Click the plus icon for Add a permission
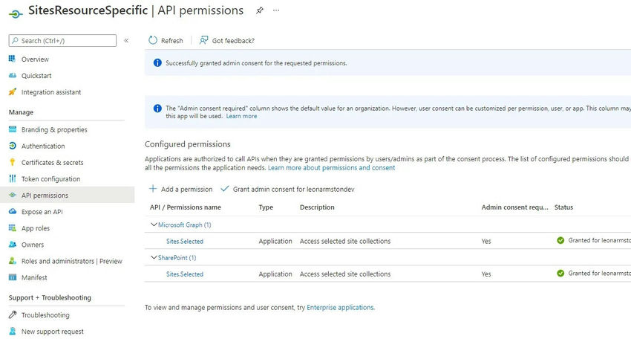 [x=153, y=189]
